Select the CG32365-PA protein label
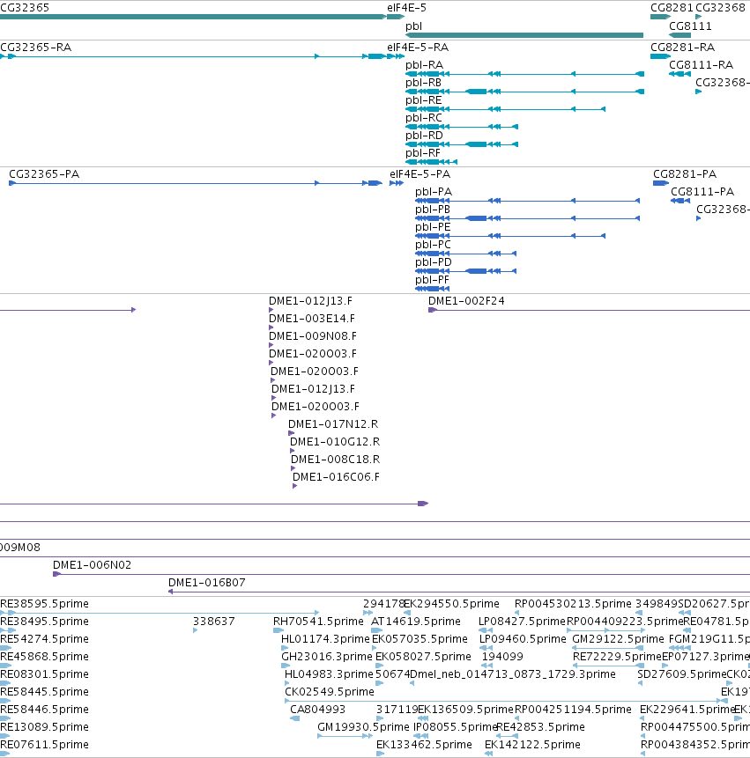The height and width of the screenshot is (758, 750). point(44,174)
